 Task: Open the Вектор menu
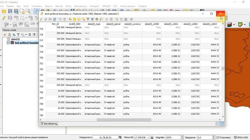pos(59,6)
